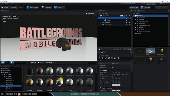Open the transform cross icon in Edit panel
Viewport: 170px width, 96px height.
pos(102,58)
